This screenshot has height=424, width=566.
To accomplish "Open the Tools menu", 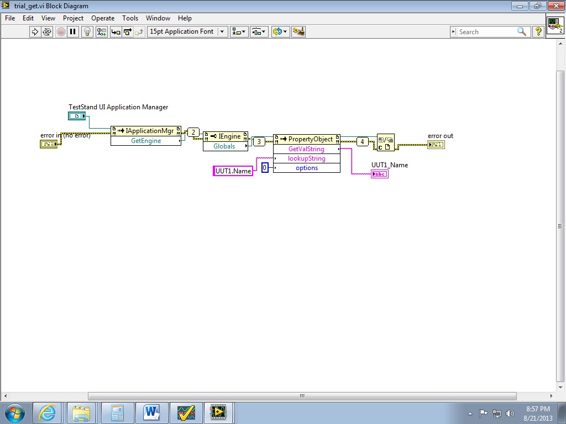I will (x=130, y=18).
